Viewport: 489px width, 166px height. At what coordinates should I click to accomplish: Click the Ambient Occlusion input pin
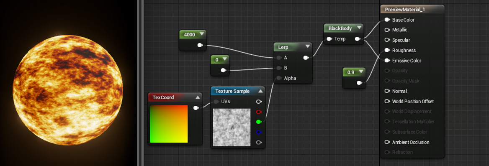pyautogui.click(x=387, y=142)
